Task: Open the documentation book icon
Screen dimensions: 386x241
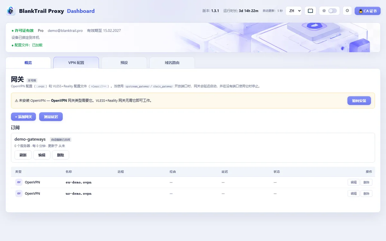Action: coord(310,11)
